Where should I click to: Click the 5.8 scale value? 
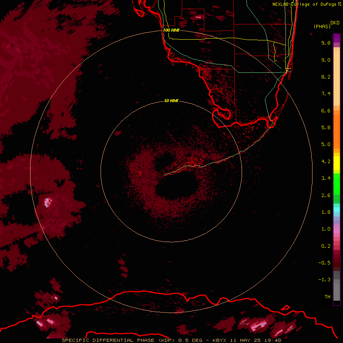(x=326, y=128)
